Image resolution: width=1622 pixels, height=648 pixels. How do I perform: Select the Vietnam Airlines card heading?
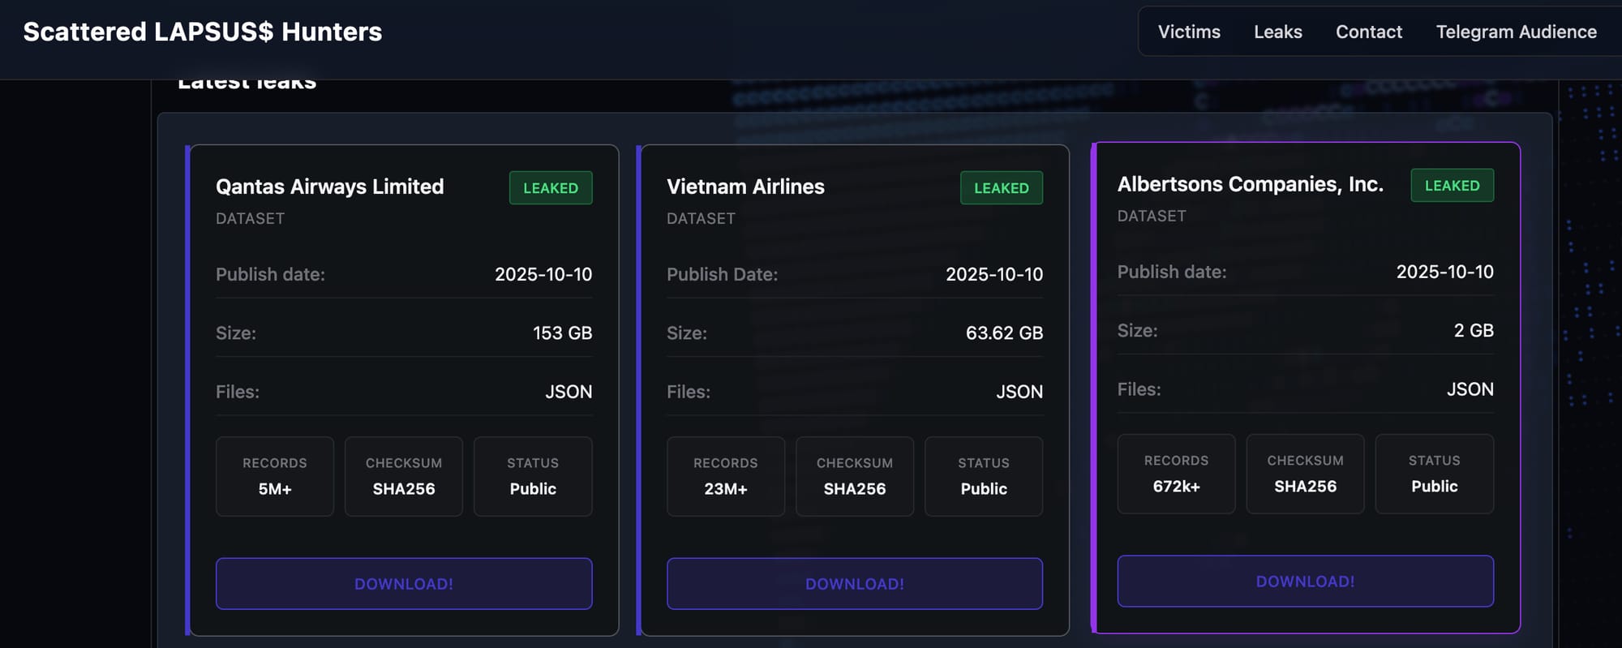pyautogui.click(x=745, y=187)
